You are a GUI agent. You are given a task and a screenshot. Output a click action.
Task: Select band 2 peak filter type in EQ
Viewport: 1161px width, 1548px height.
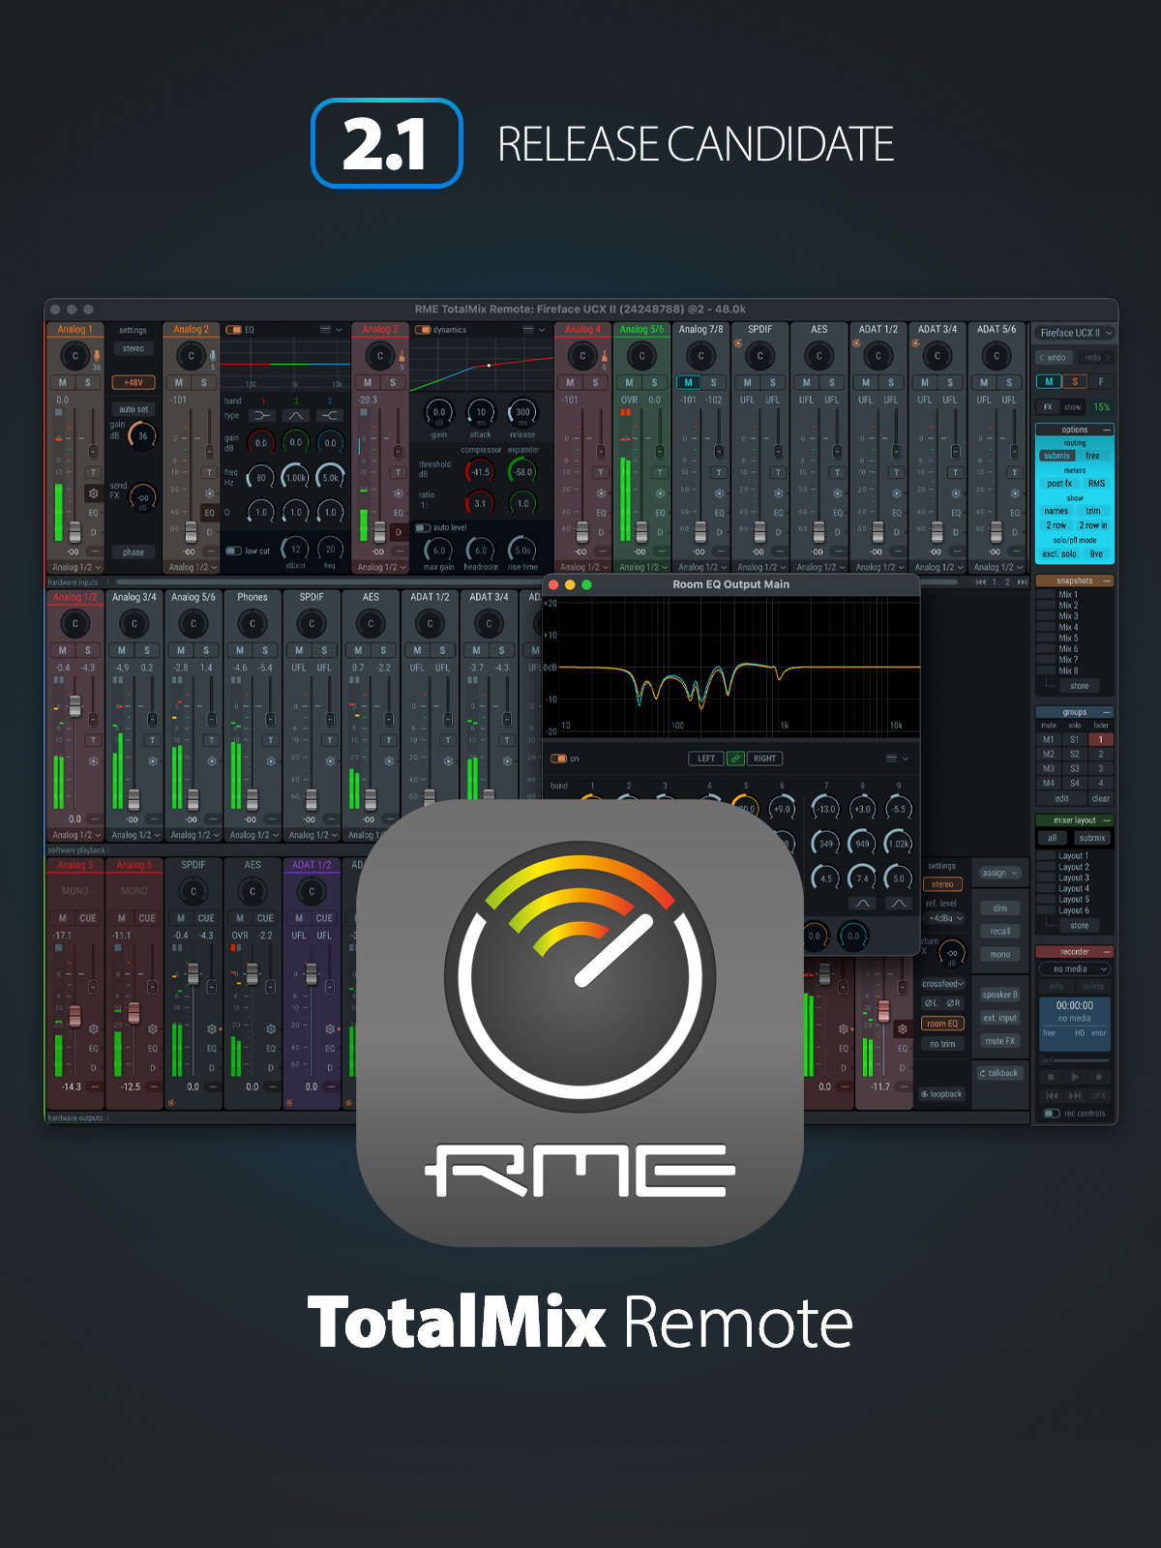tap(296, 415)
